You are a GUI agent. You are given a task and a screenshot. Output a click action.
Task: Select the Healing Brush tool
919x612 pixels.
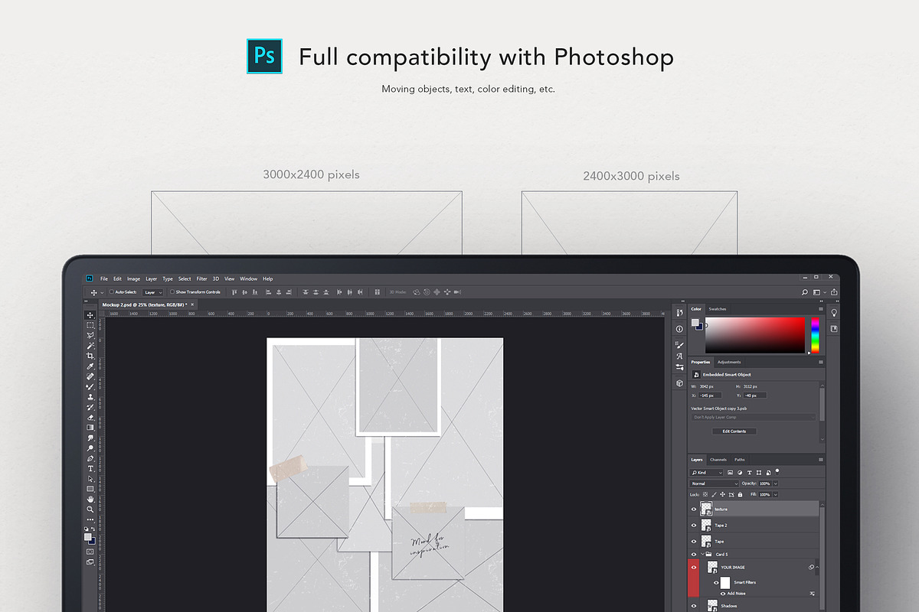coord(91,377)
